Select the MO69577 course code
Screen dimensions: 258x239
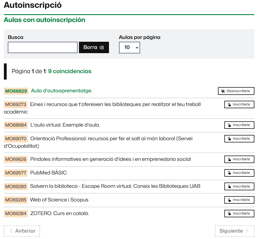click(x=16, y=173)
